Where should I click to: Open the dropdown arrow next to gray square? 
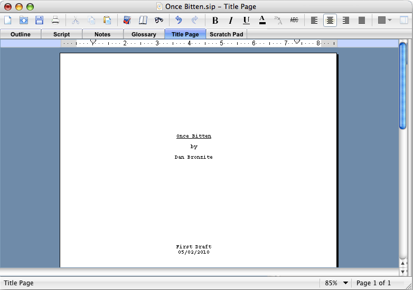(x=390, y=20)
